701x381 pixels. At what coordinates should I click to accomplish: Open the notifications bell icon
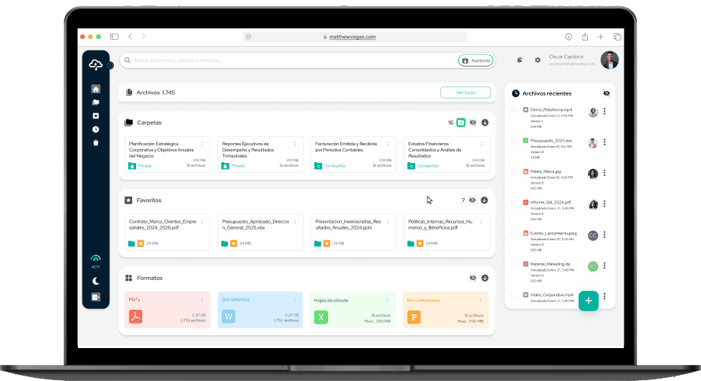click(520, 60)
